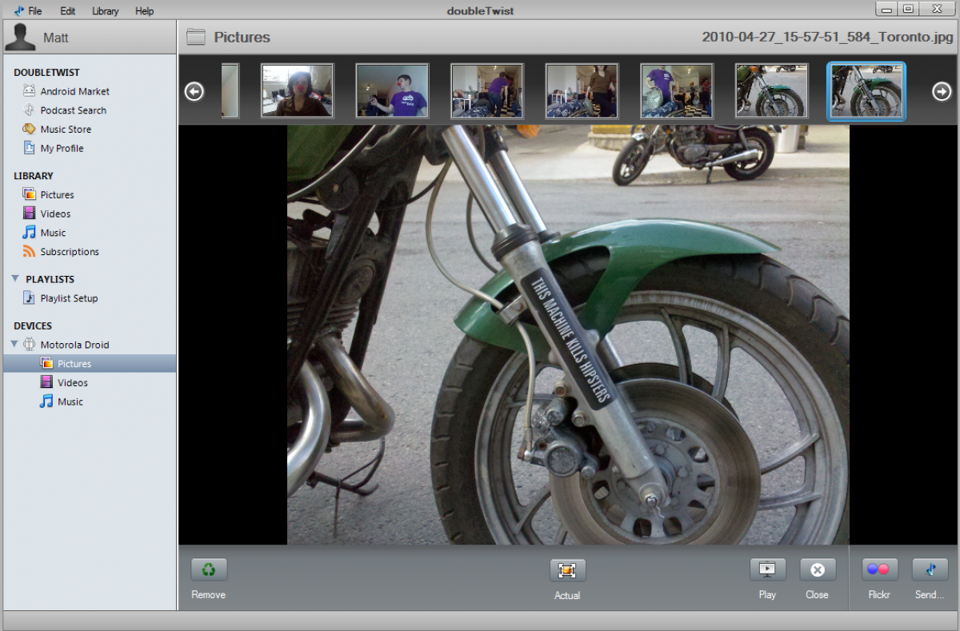Click the Actual size icon
This screenshot has height=631, width=960.
[567, 570]
